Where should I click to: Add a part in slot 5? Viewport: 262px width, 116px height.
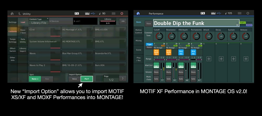[x=209, y=59]
